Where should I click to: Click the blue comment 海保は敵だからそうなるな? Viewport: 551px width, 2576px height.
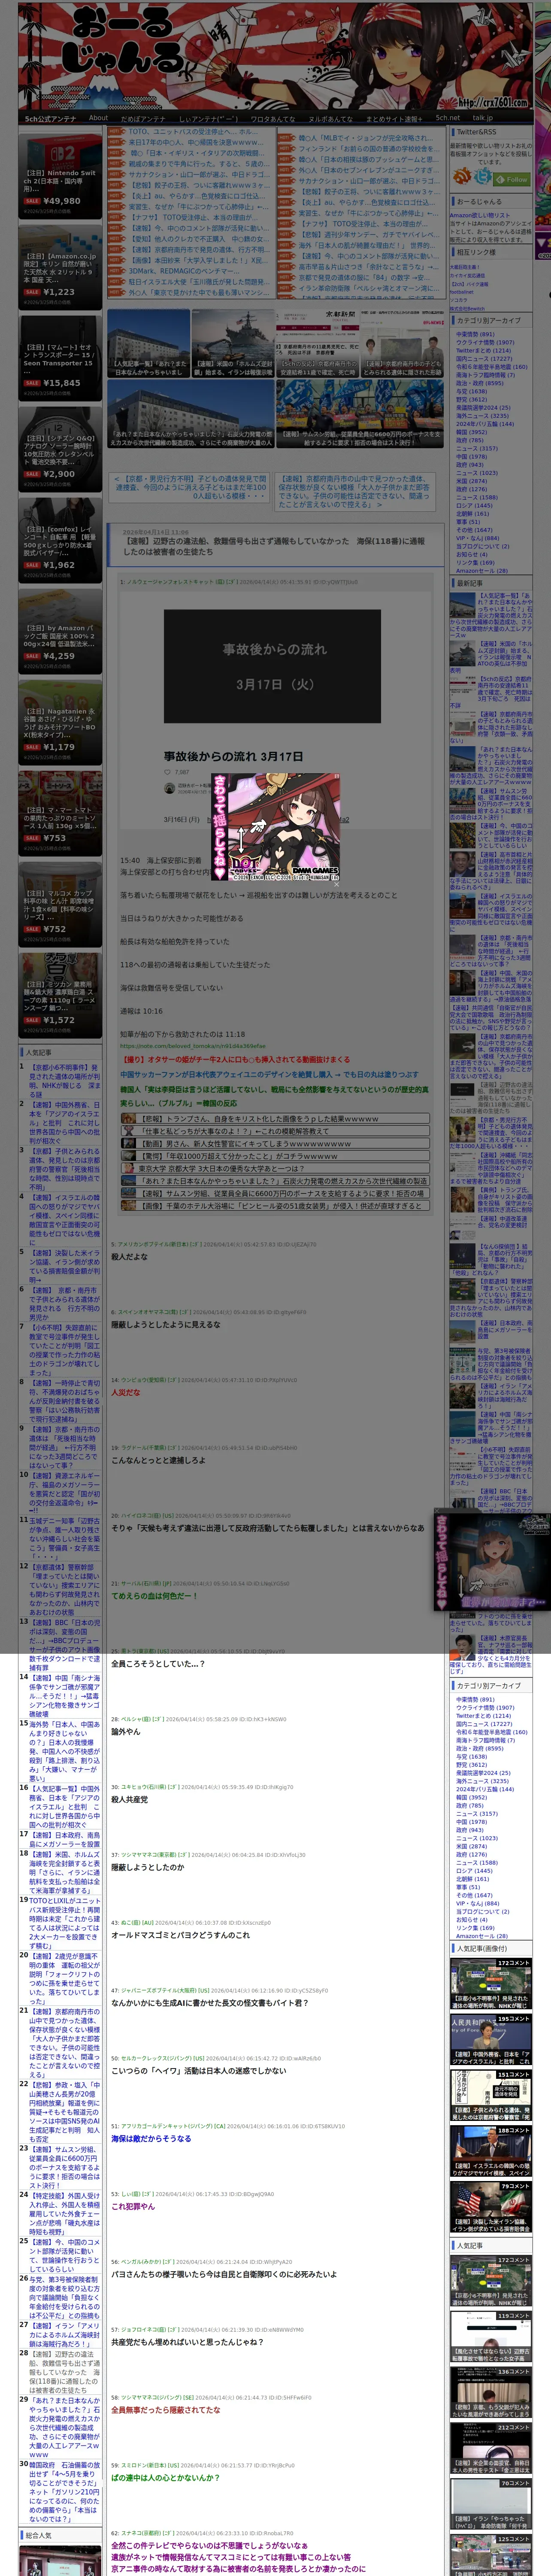(x=151, y=2138)
